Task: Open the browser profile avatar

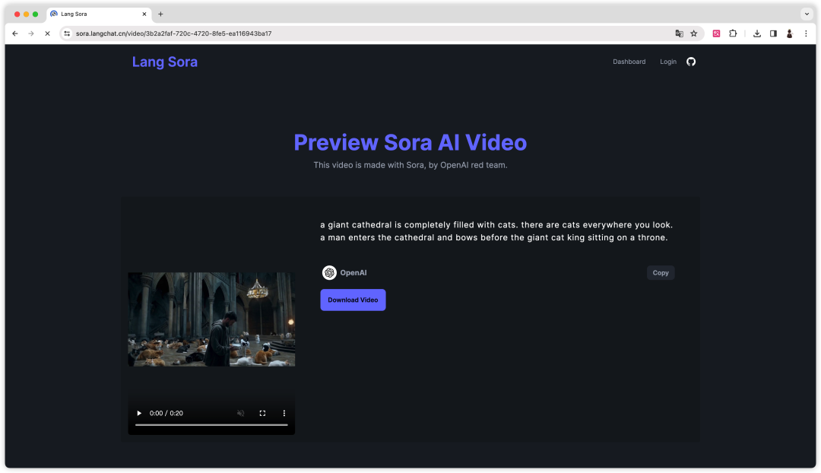Action: coord(790,33)
